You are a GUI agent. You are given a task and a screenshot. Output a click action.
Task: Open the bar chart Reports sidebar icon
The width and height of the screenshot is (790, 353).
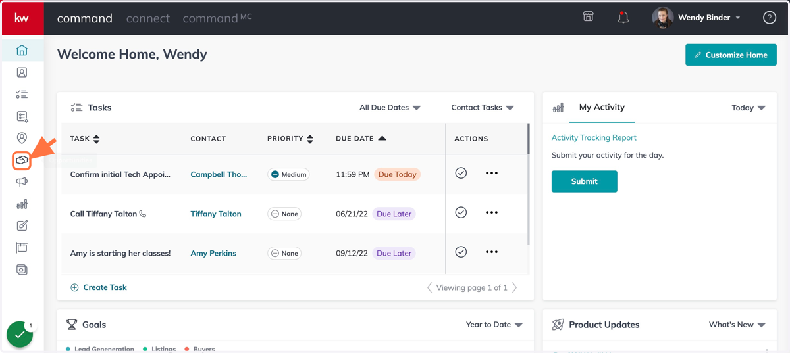(x=22, y=204)
